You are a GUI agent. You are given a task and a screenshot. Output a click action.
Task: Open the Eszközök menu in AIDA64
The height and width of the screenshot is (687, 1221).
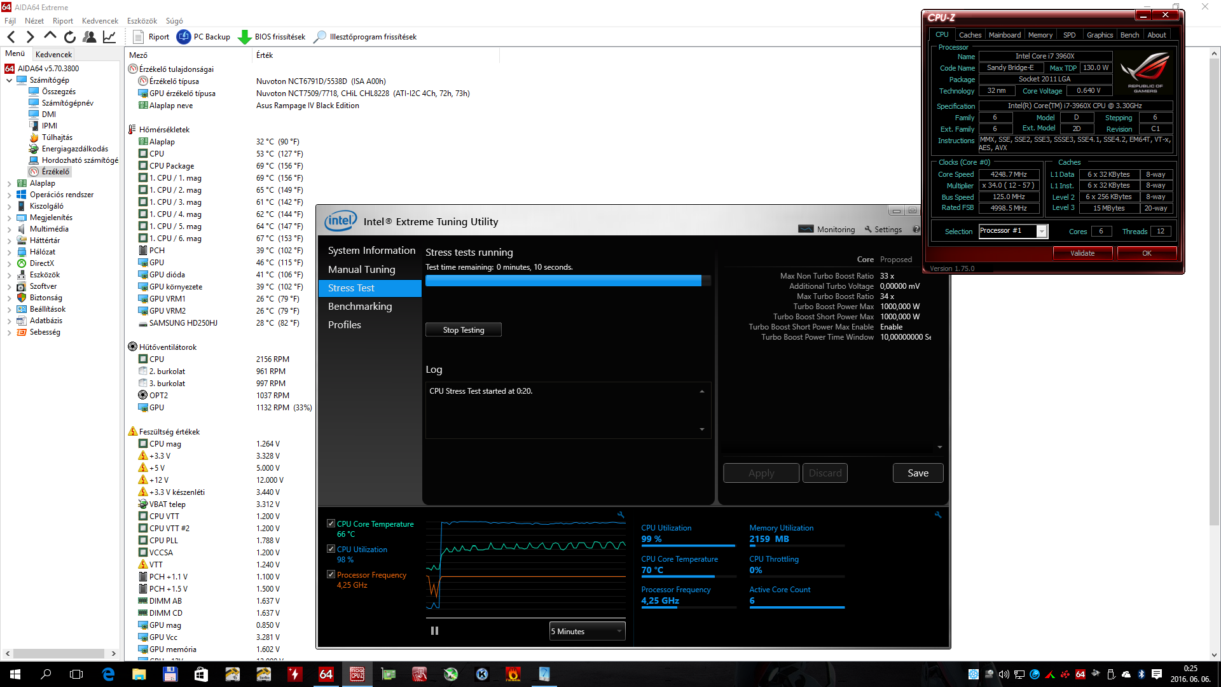pos(142,21)
